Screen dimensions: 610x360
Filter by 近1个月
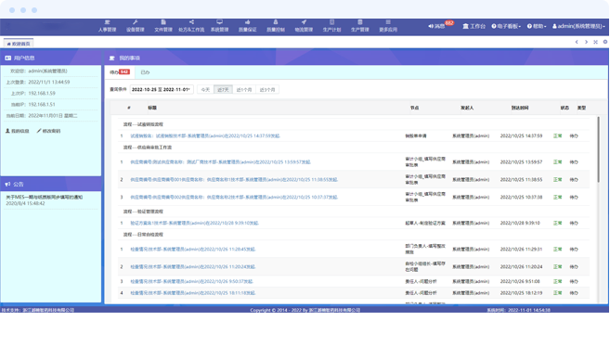pyautogui.click(x=244, y=90)
